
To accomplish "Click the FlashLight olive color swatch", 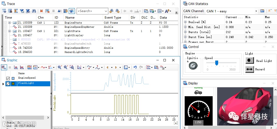I will (13, 84).
